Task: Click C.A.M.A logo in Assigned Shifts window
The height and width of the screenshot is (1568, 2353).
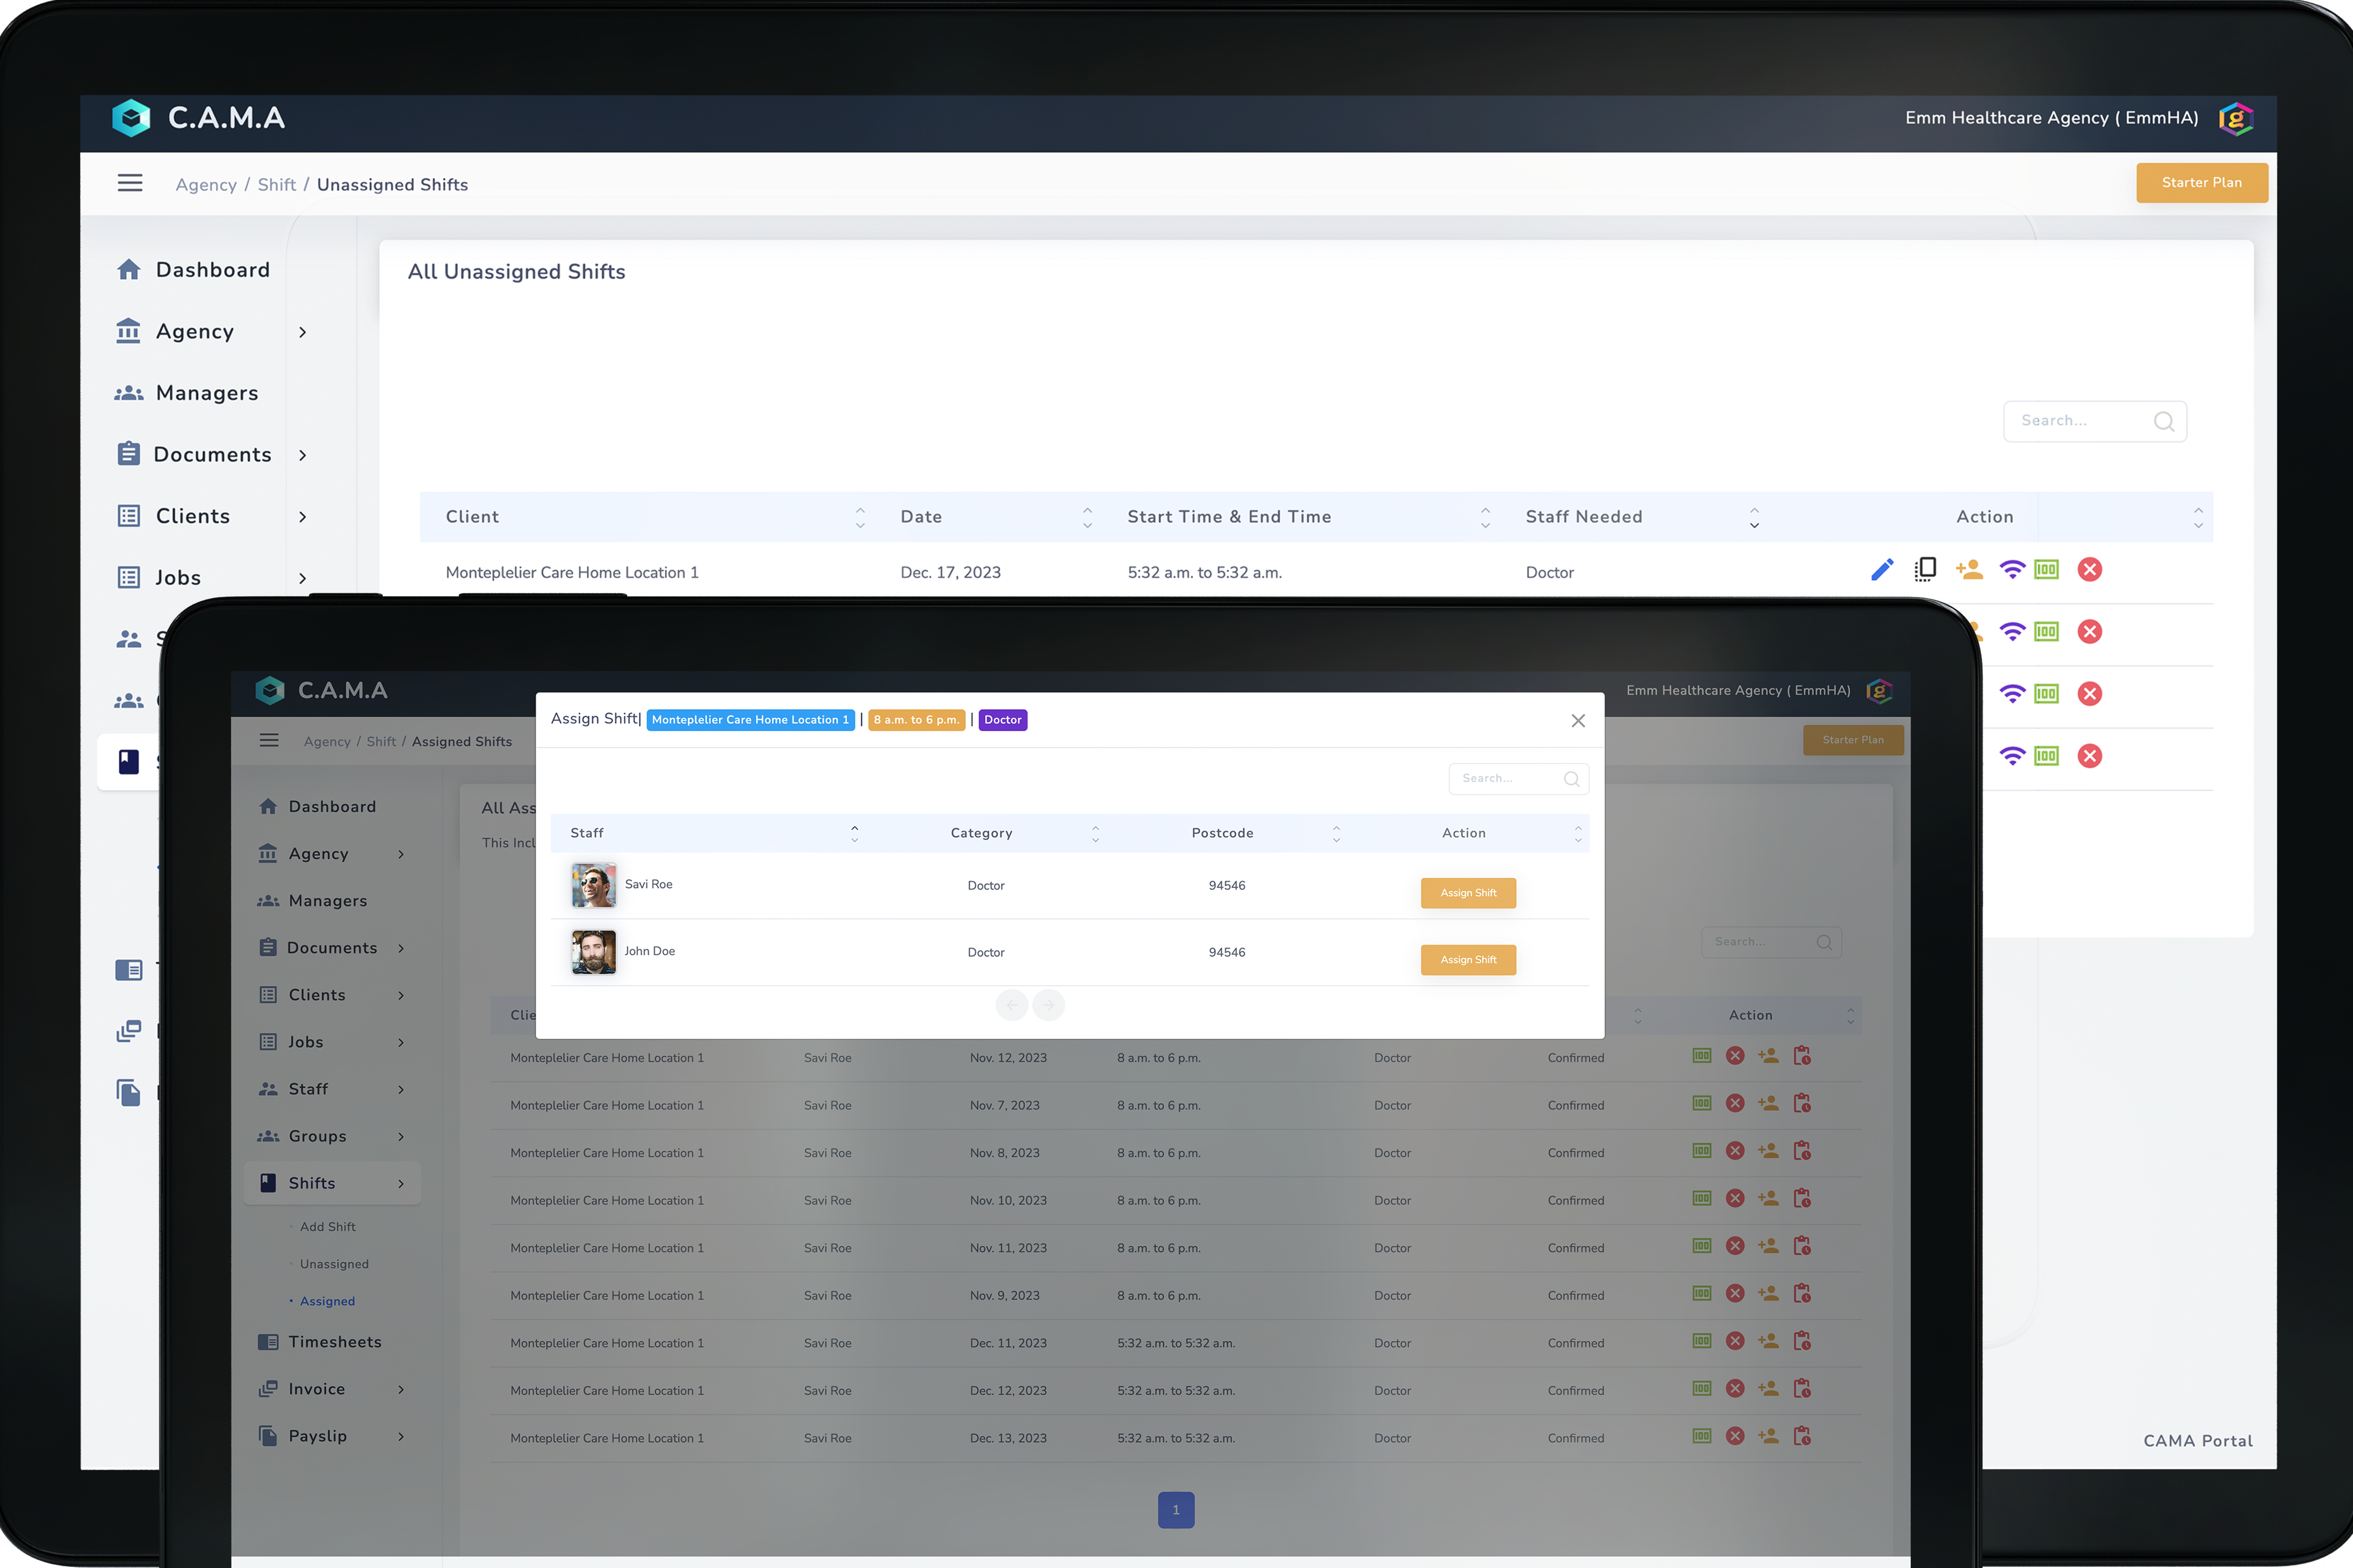Action: 270,690
